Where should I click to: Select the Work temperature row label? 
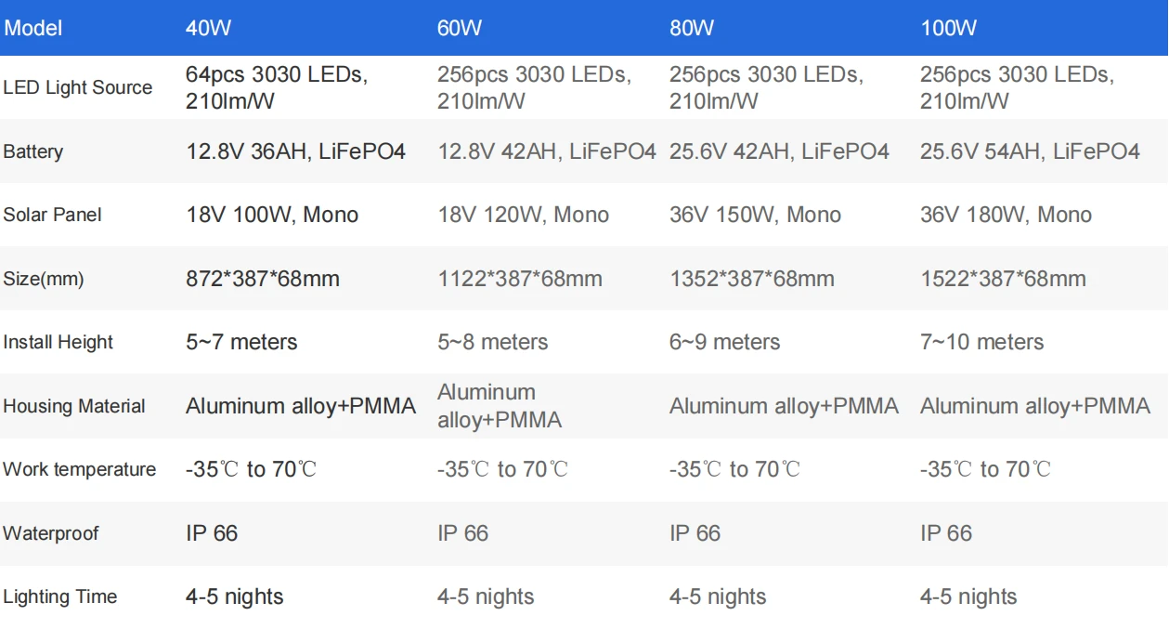click(80, 469)
